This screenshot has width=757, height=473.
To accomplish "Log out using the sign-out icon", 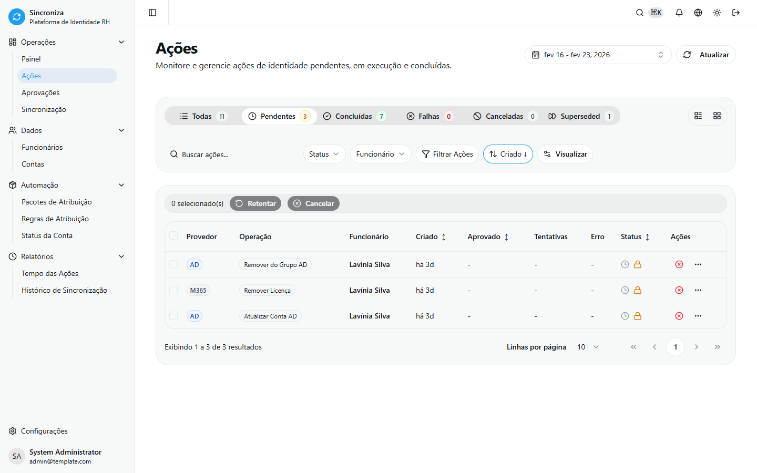I will [736, 12].
